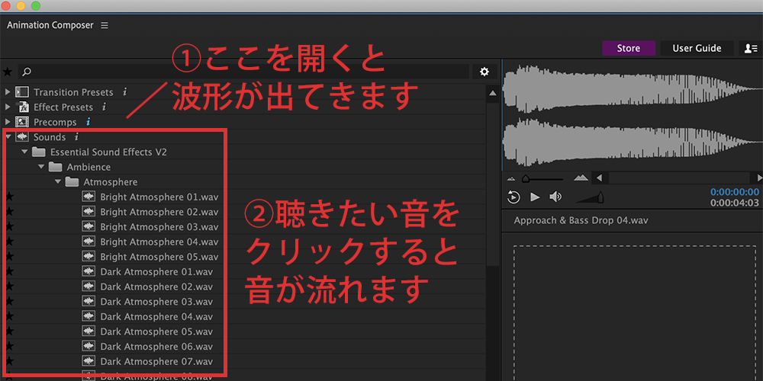This screenshot has width=763, height=381.
Task: Open the user account menu icon
Action: 751,48
